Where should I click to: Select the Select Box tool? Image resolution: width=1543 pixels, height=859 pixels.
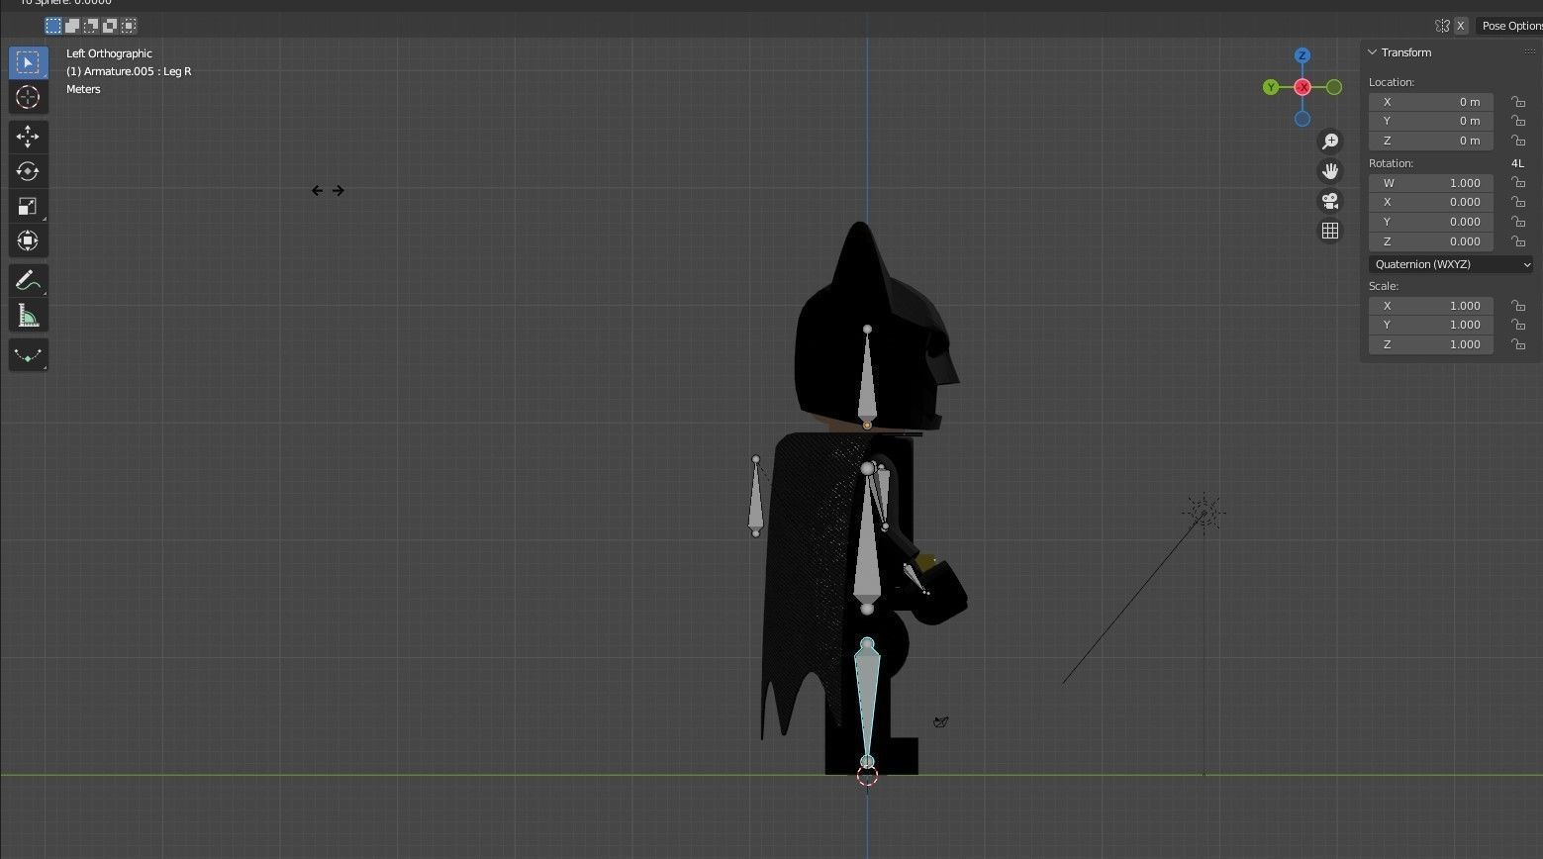[x=28, y=62]
